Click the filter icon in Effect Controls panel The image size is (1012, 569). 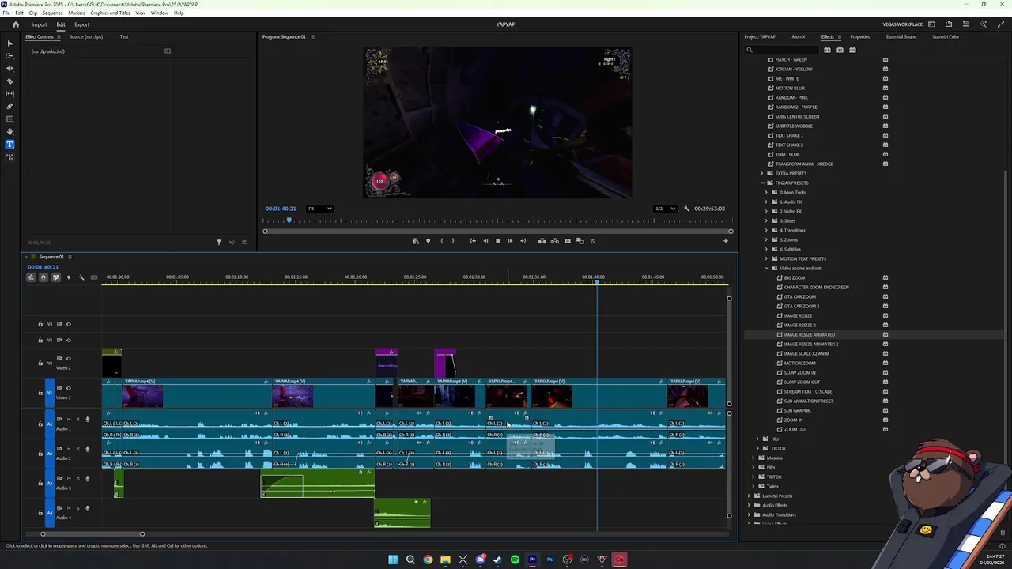219,242
